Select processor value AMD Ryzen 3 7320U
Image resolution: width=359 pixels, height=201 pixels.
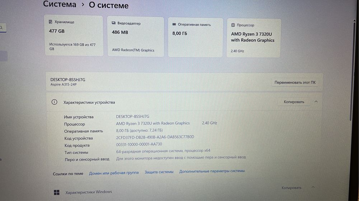coord(153,123)
